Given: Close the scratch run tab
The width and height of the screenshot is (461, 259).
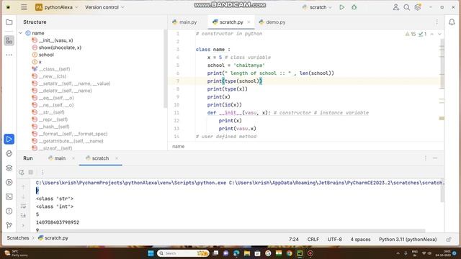Looking at the screenshot, I should 117,158.
